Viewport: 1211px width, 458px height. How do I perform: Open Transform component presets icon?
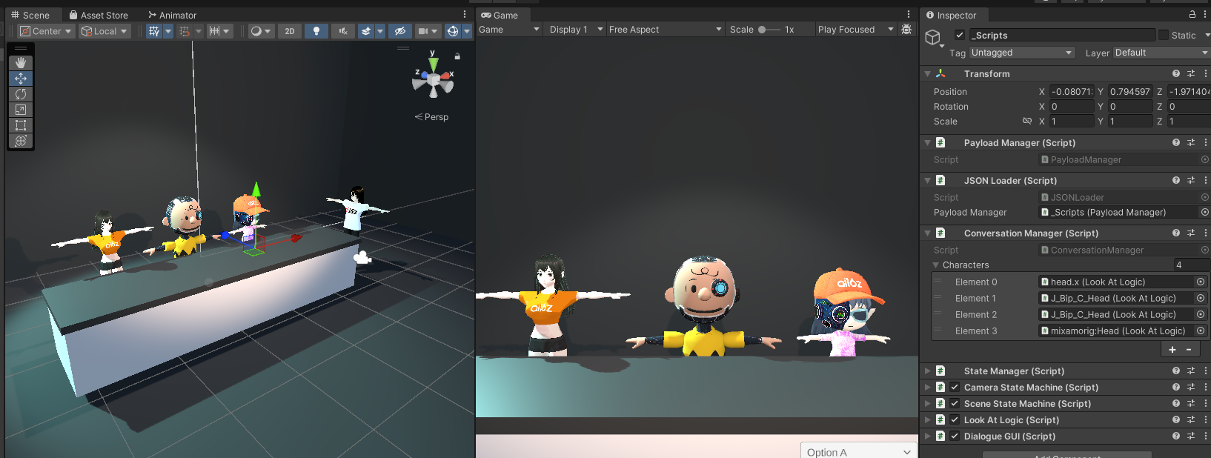pyautogui.click(x=1191, y=73)
